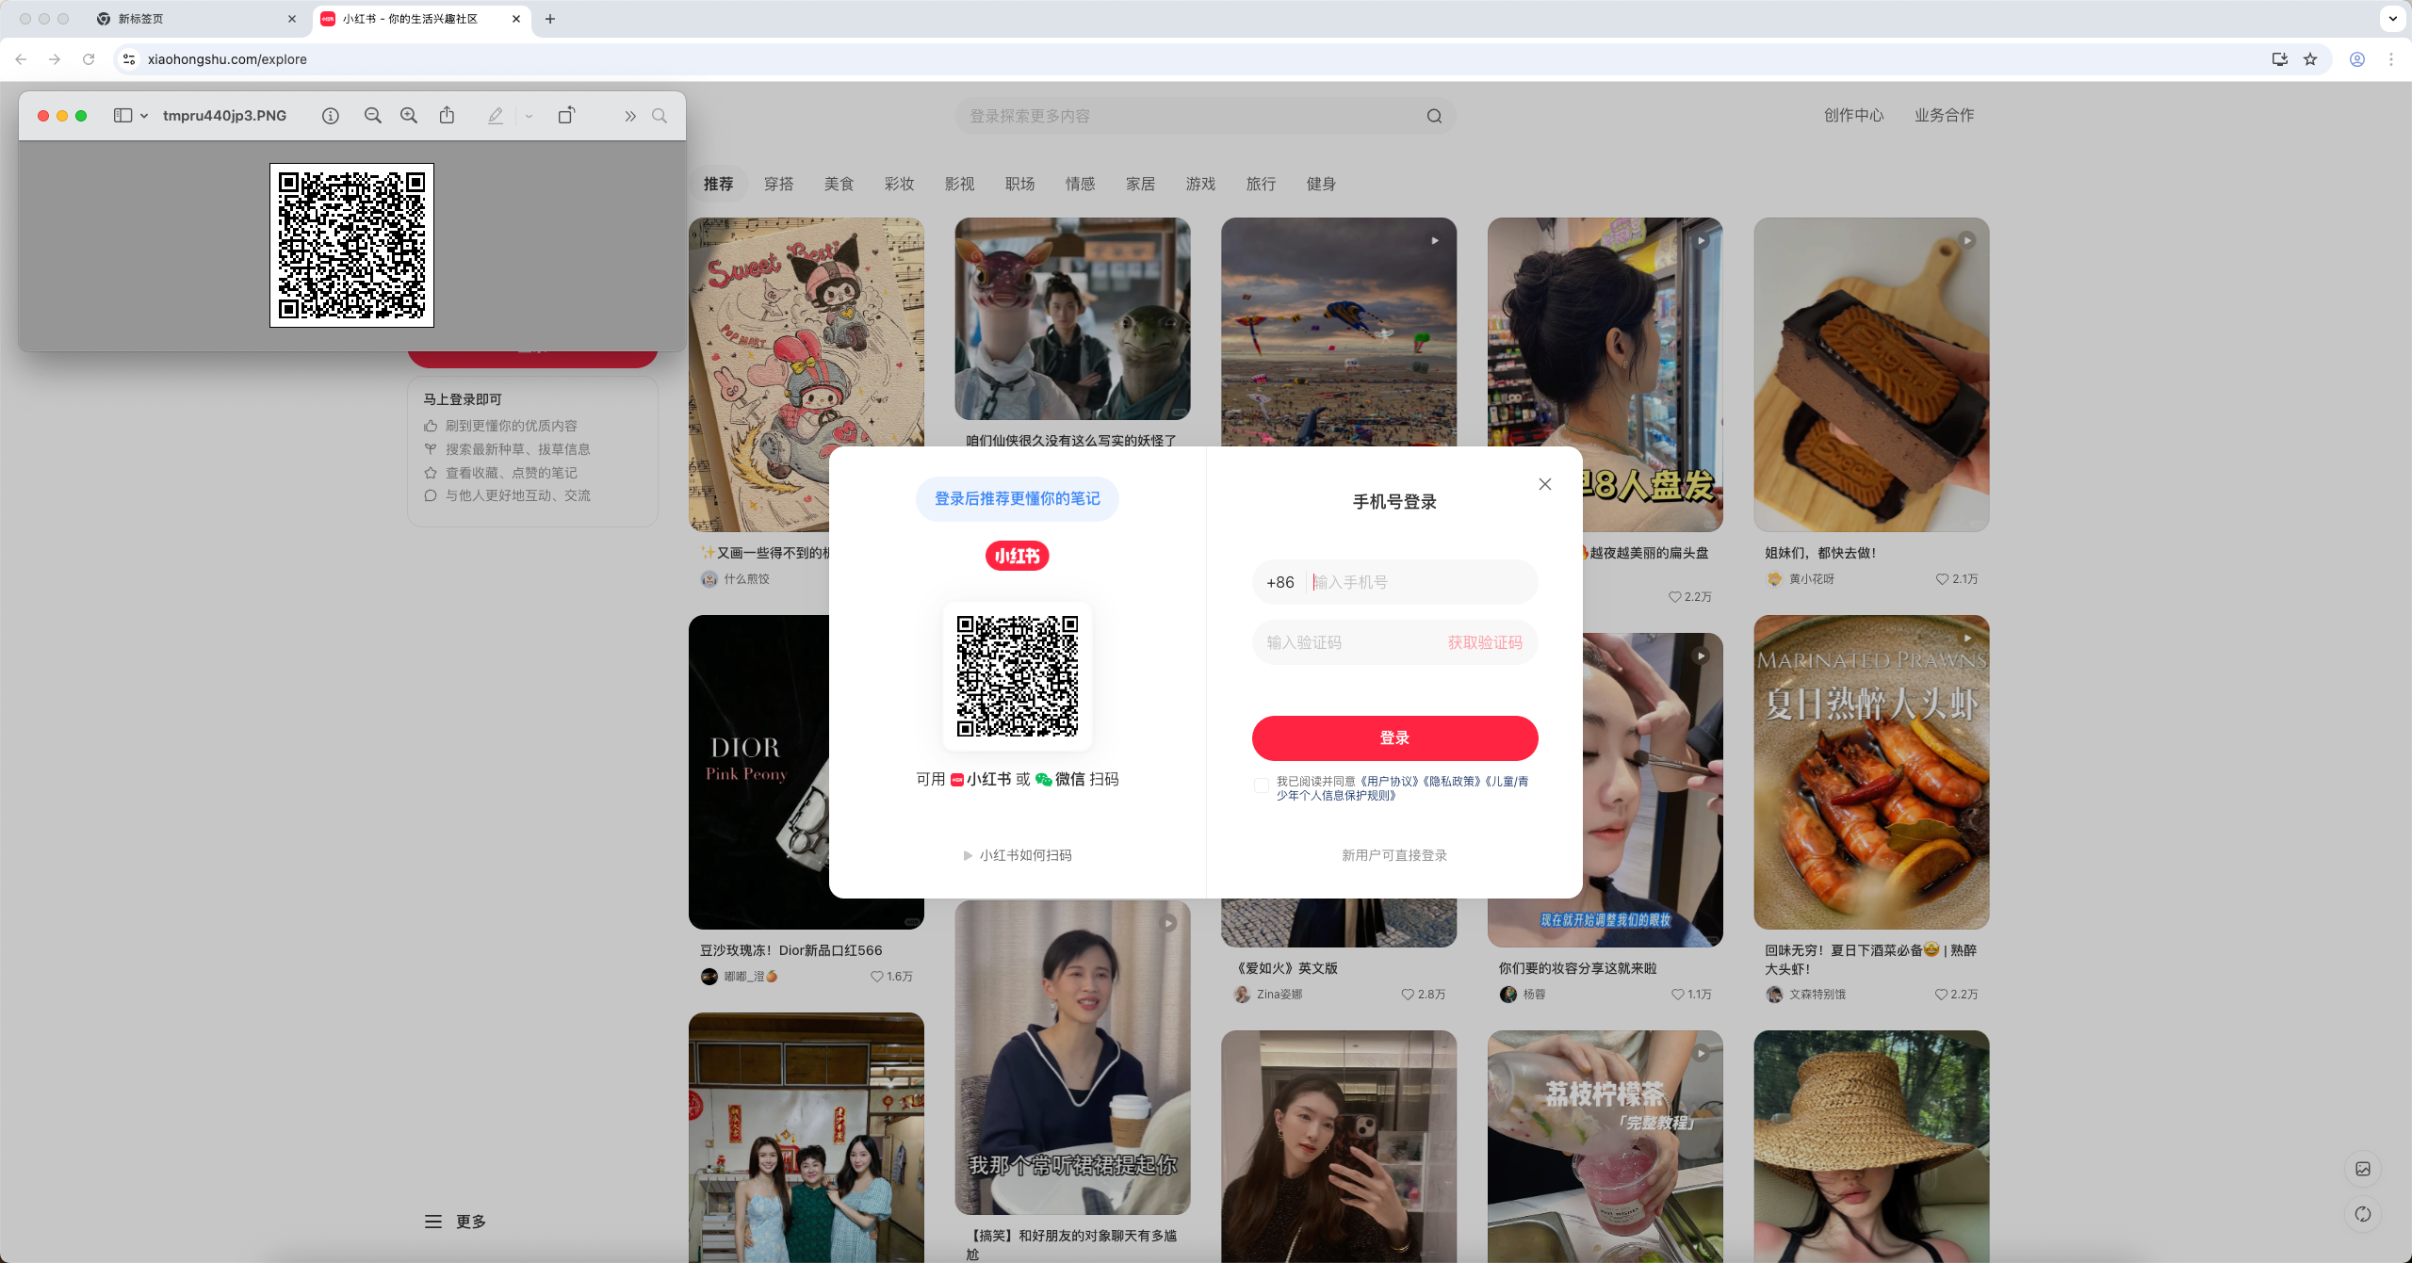The image size is (2412, 1263).
Task: Switch to the 新标签页 browser tab
Action: click(141, 19)
